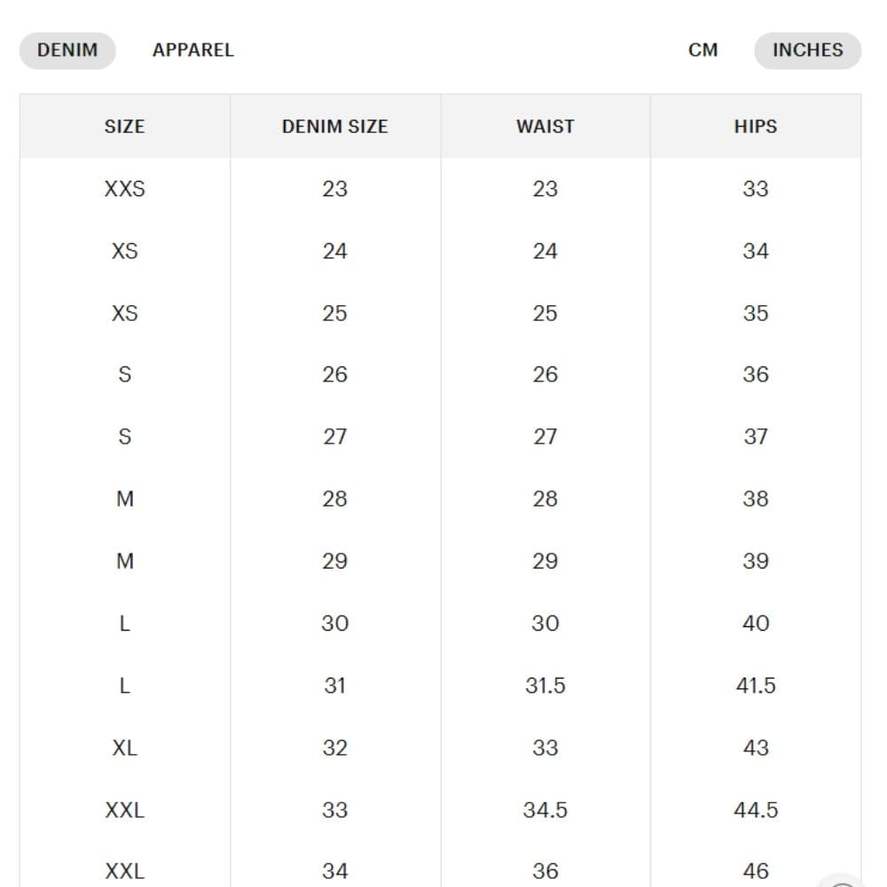The height and width of the screenshot is (887, 887).
Task: Click the hips value 41.5
Action: tap(755, 686)
